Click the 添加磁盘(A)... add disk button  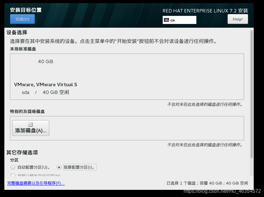coord(31,128)
